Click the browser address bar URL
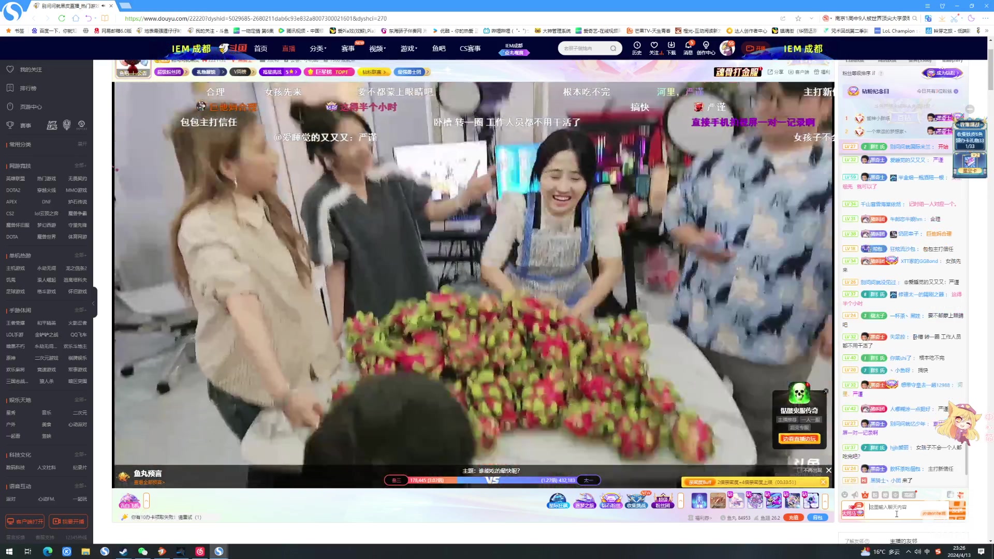The image size is (994, 559). pyautogui.click(x=256, y=19)
